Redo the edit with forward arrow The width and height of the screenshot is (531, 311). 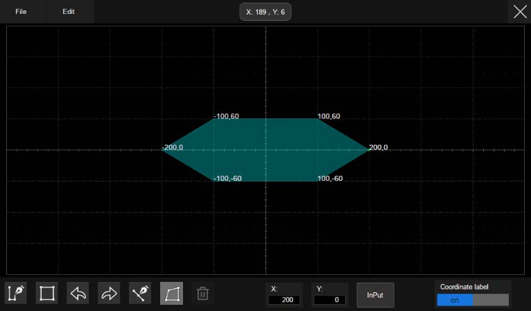(x=109, y=293)
